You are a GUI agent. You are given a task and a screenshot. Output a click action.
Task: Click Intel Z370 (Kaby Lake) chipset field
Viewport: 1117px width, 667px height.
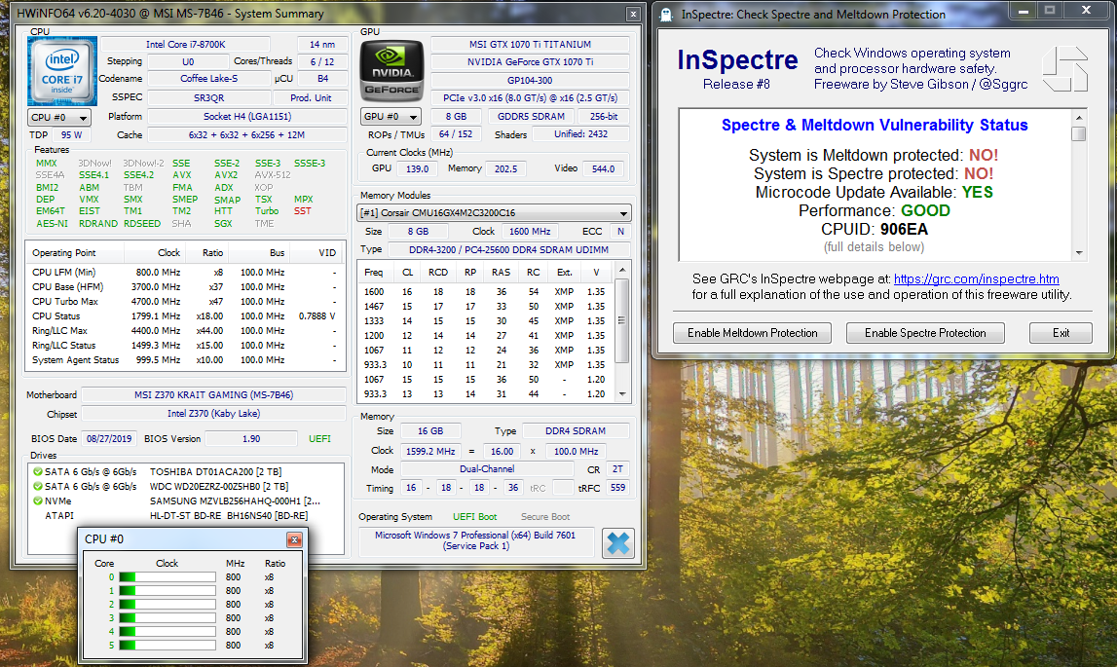213,413
